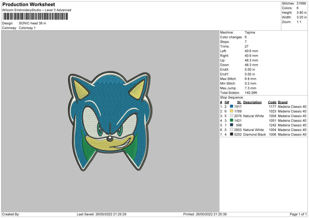Click the green swatch next to 1421

pos(232,120)
